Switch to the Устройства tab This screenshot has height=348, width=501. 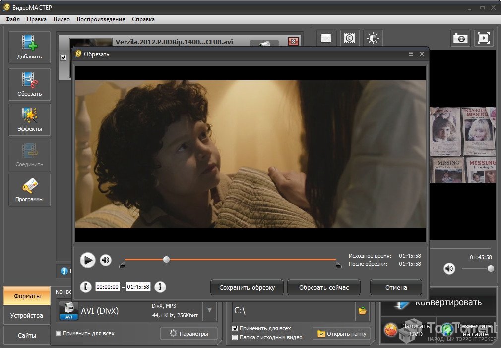pyautogui.click(x=27, y=316)
